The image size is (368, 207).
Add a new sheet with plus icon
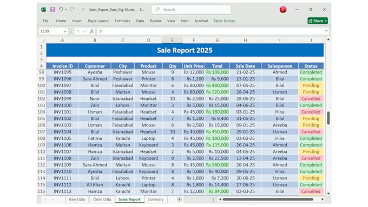click(179, 199)
